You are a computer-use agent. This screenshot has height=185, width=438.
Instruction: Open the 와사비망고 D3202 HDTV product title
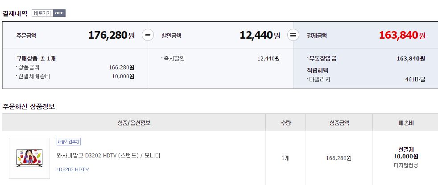click(108, 156)
